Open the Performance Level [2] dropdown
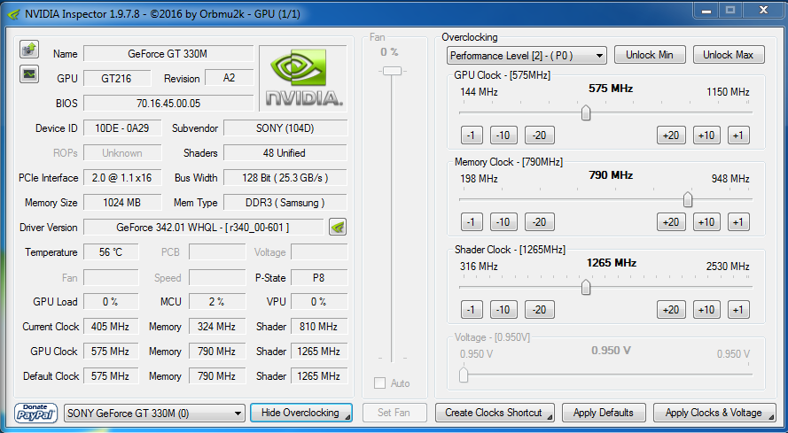This screenshot has height=433, width=788. coord(527,56)
